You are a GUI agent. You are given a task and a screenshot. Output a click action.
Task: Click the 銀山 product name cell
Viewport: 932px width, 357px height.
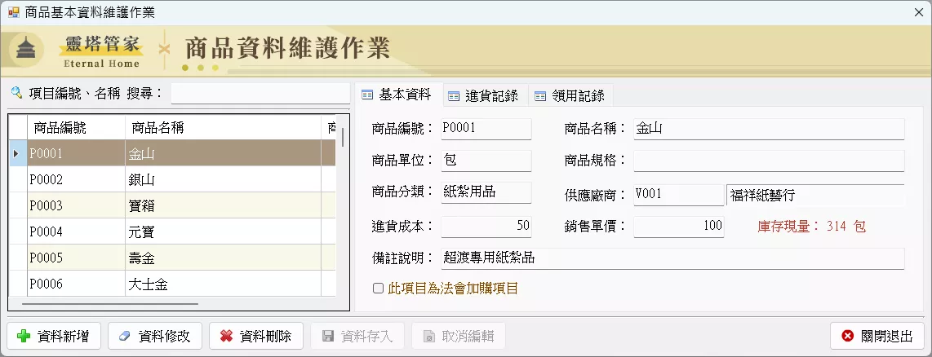coord(223,179)
